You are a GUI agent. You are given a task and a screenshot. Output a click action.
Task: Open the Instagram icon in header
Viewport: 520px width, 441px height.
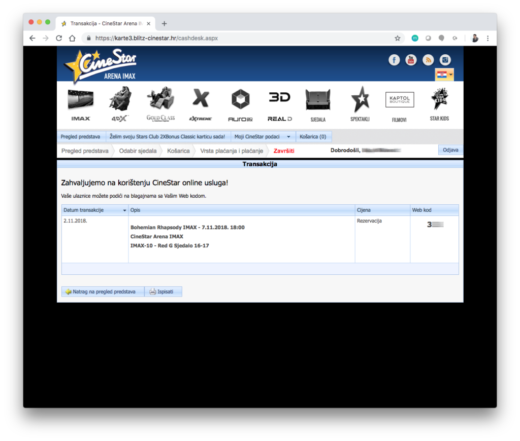[x=445, y=60]
